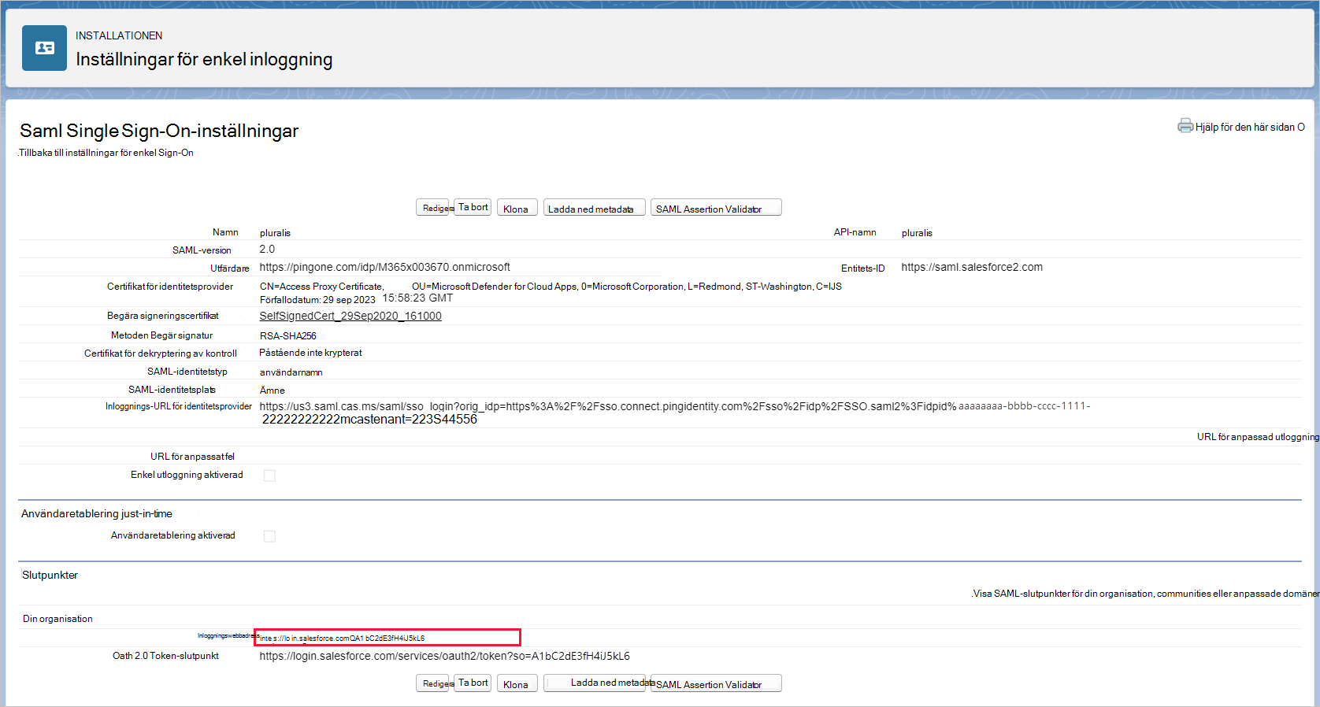Viewport: 1320px width, 707px height.
Task: Select the issuer URL 'https://pingone.com/idp/M365x003670.onmicrosoft'
Action: tap(385, 267)
